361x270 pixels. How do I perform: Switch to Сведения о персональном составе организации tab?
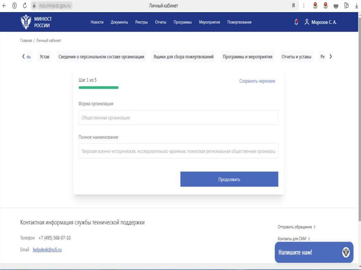101,57
